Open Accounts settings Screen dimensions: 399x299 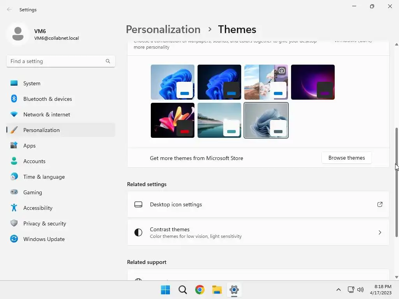click(60, 161)
